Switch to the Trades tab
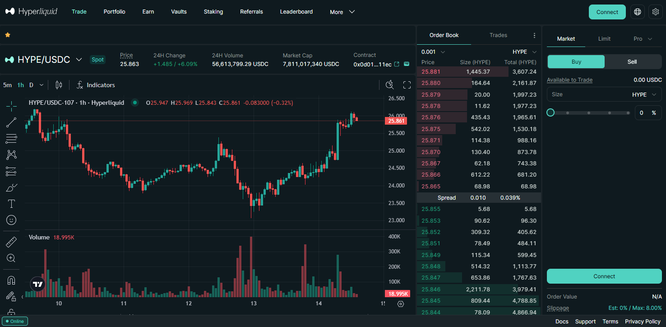Image resolution: width=666 pixels, height=327 pixels. click(x=498, y=35)
